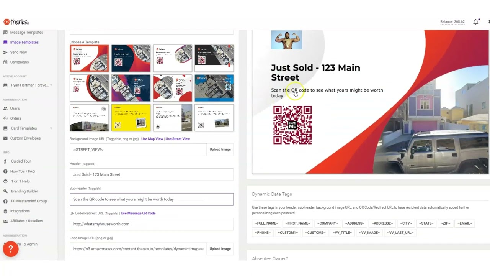The height and width of the screenshot is (276, 490).
Task: Open Campaigns section
Action: pyautogui.click(x=20, y=62)
